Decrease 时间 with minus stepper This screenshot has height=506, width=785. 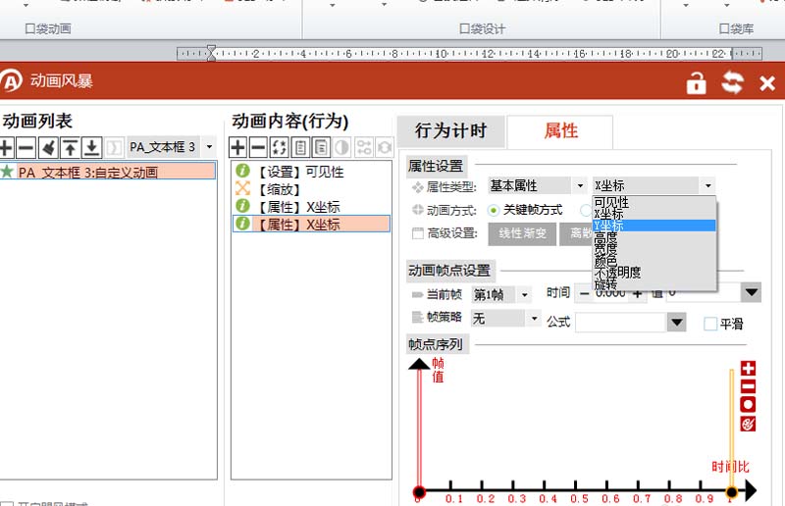coord(584,294)
